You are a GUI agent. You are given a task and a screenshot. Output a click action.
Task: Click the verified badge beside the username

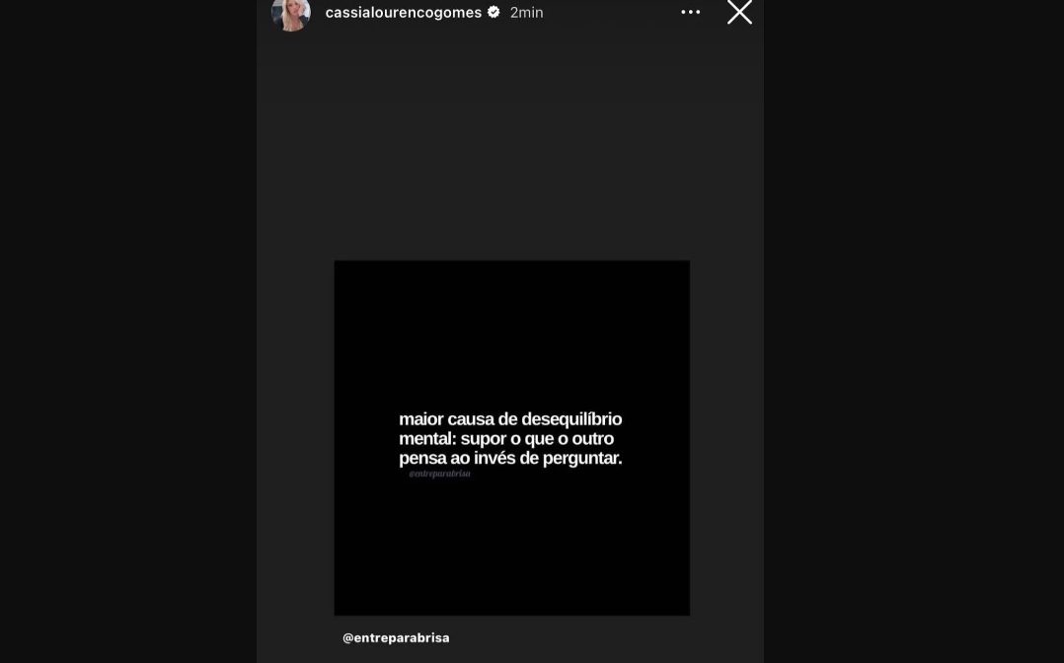(x=494, y=12)
